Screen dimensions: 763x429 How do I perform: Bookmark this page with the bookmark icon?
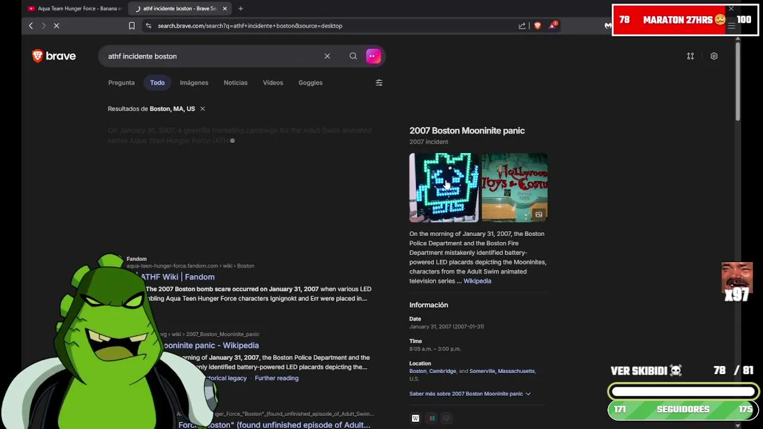(x=132, y=26)
